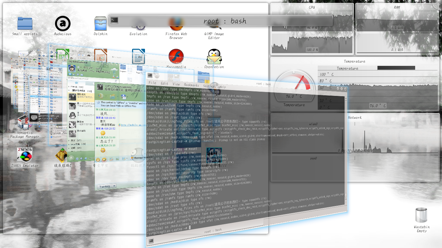The image size is (442, 248).
Task: Open the terminal File menu
Action: pyautogui.click(x=152, y=83)
